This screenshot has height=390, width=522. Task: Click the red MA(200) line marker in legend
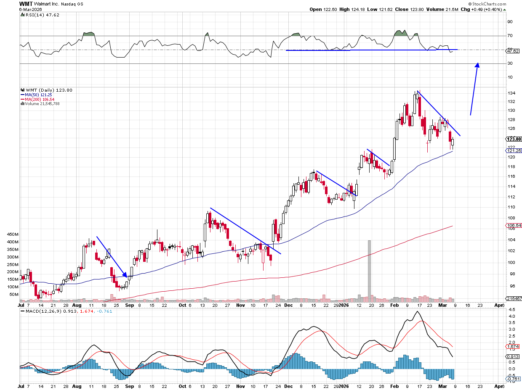coord(22,99)
